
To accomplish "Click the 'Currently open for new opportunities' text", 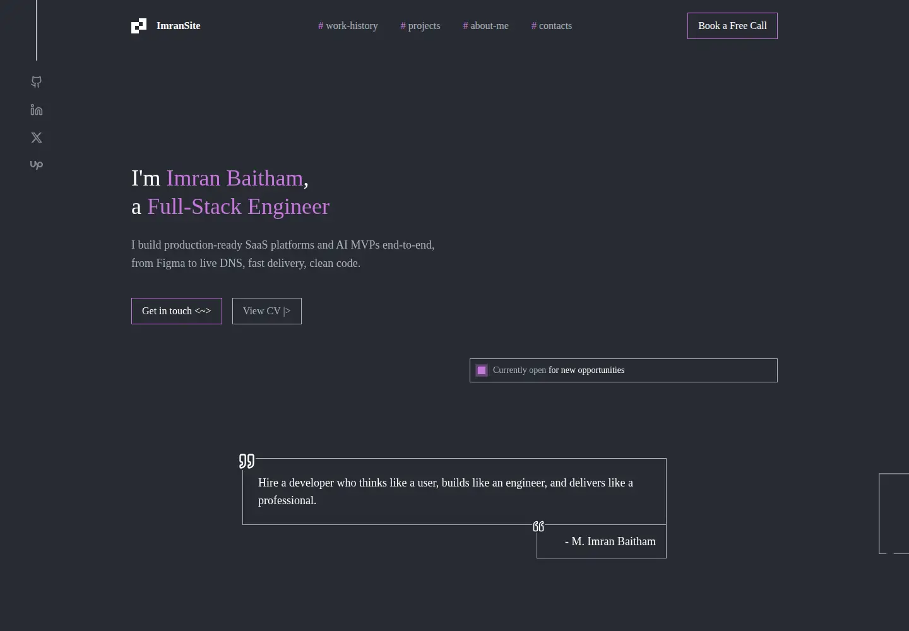I will coord(559,370).
